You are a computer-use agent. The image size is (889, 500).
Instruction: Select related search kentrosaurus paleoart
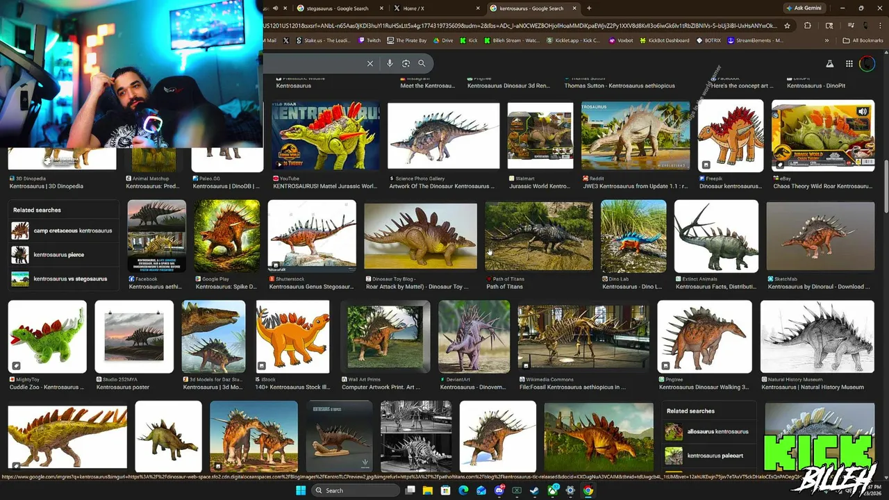[x=708, y=456]
